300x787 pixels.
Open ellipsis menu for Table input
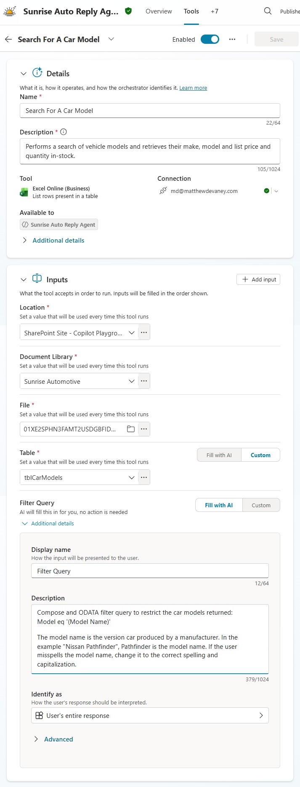pos(144,477)
